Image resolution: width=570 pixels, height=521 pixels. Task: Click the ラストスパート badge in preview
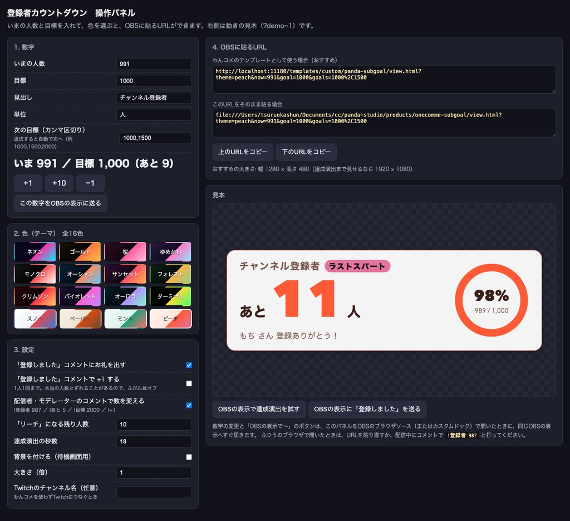click(x=357, y=266)
